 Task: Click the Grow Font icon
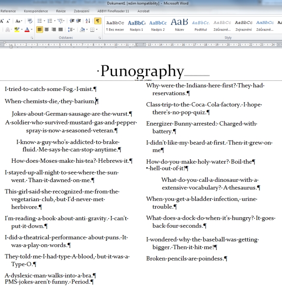2,21
